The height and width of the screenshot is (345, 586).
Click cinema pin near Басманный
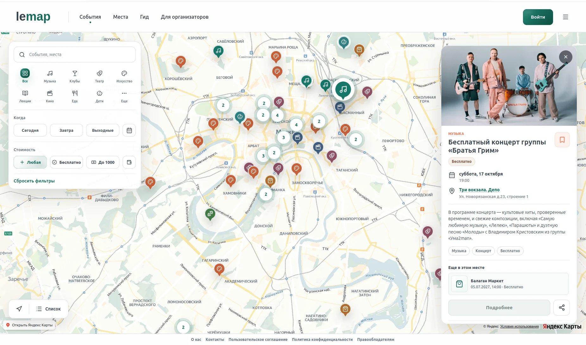click(340, 107)
